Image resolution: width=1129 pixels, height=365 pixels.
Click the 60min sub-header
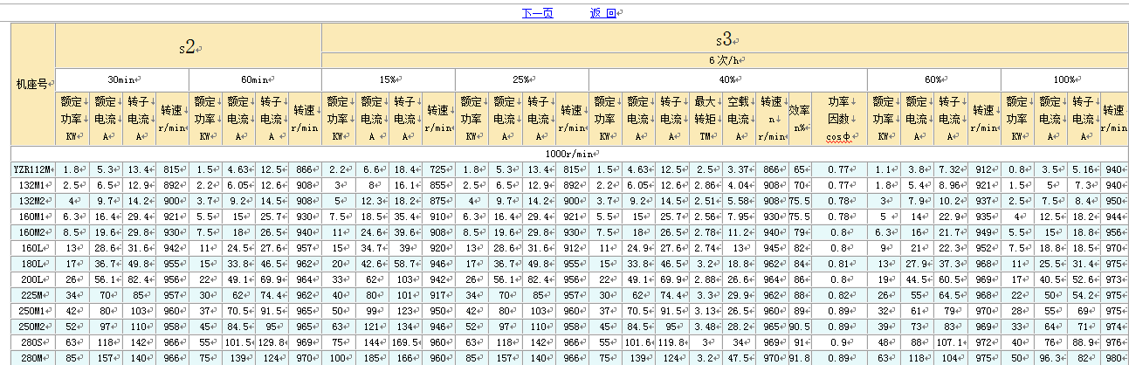pyautogui.click(x=256, y=78)
